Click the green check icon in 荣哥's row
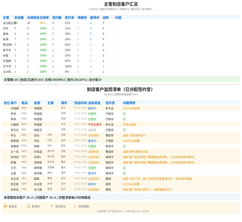242x222 pixels. pos(124,119)
